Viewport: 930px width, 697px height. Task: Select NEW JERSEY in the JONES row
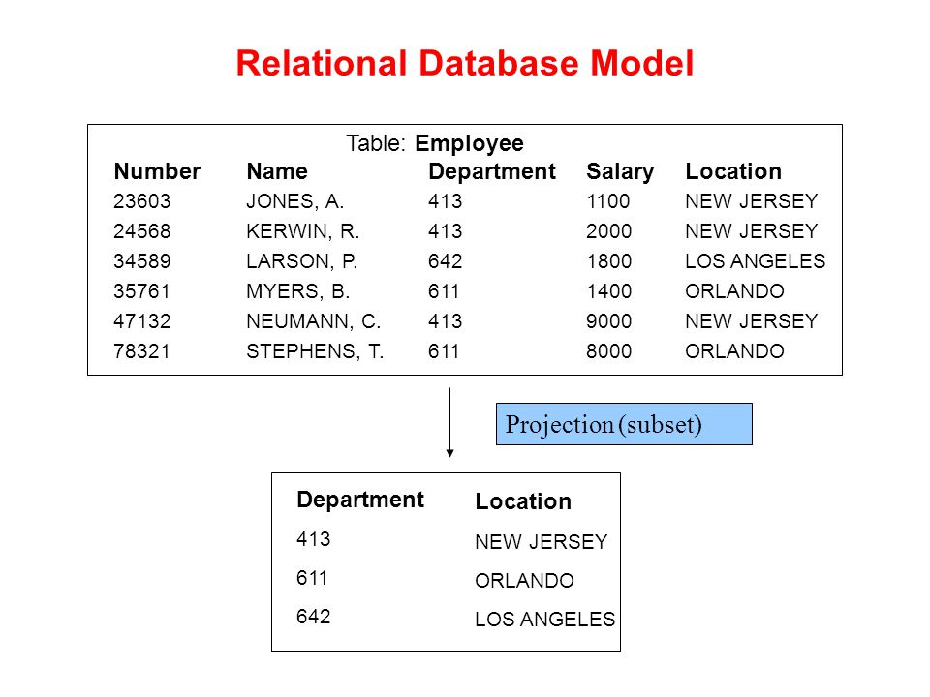tap(752, 201)
